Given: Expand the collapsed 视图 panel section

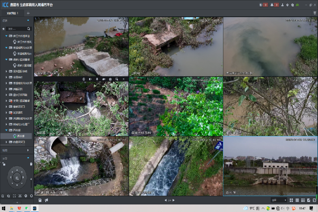Looking at the screenshot, I should tap(28, 150).
